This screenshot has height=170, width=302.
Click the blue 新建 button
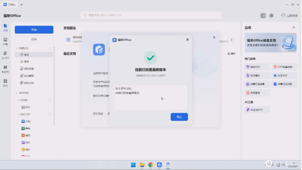point(34,30)
